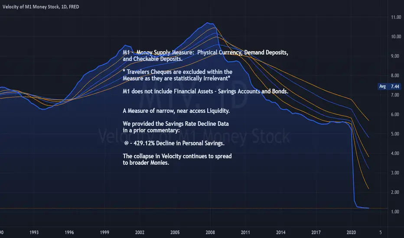Screen dimensions: 404x238
Task: Click the 2020 label on time axis
Action: point(351,232)
